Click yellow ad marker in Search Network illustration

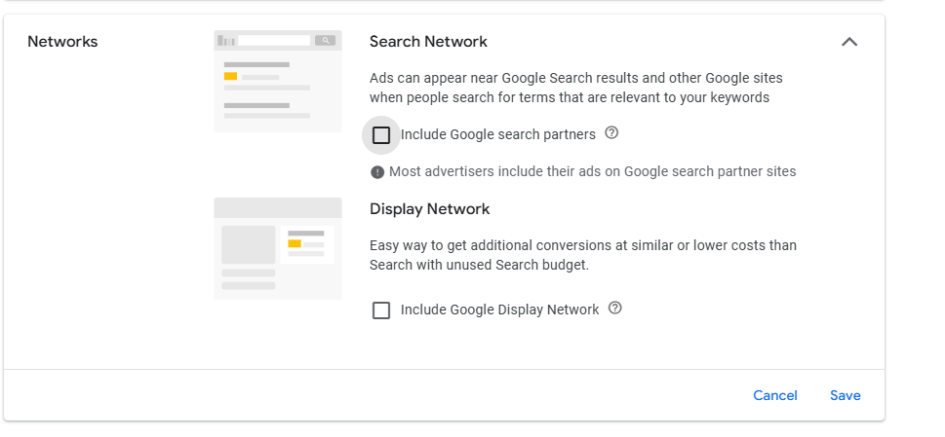(x=230, y=76)
